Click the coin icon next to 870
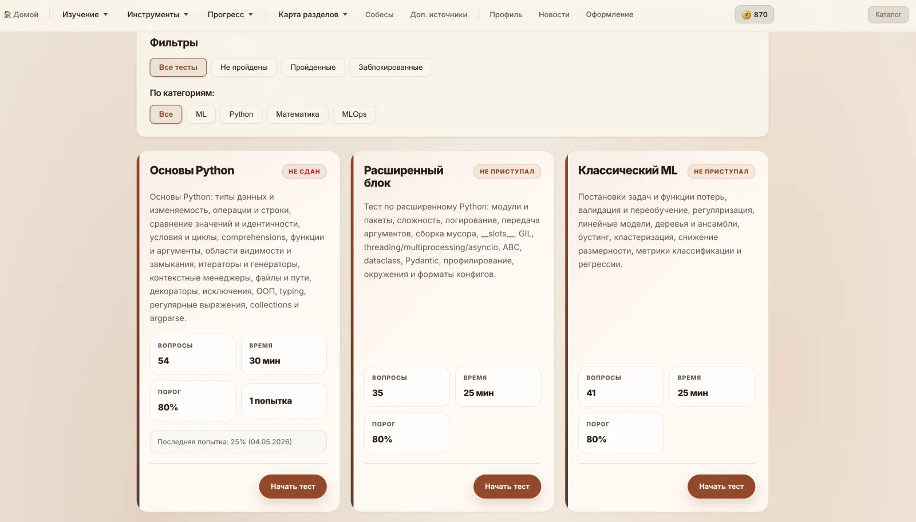 coord(746,15)
